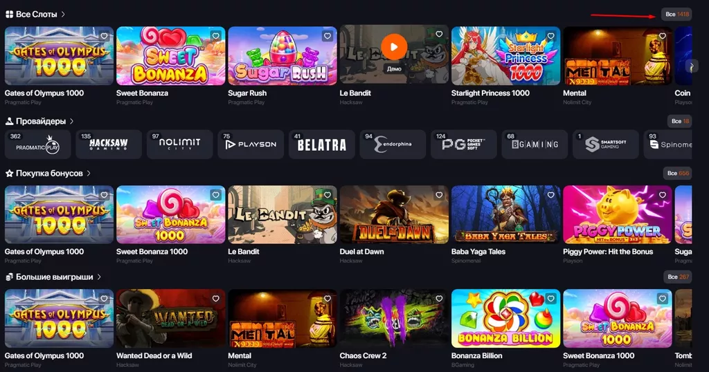Open Playson provider logo
This screenshot has width=709, height=372.
point(251,145)
